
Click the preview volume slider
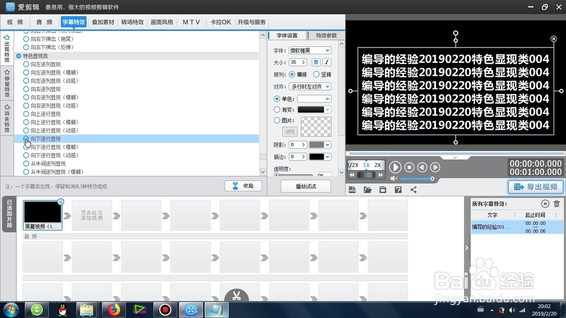417,179
